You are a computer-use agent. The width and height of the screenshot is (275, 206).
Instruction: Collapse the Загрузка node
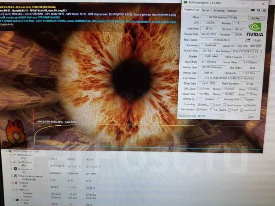[x=14, y=200]
